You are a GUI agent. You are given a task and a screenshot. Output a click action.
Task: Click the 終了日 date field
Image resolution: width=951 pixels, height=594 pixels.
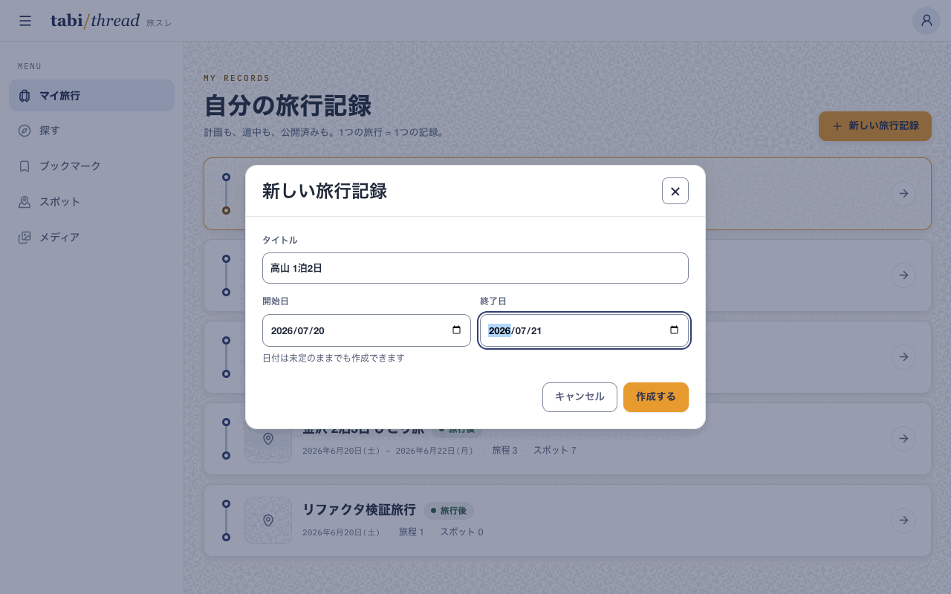pos(584,330)
